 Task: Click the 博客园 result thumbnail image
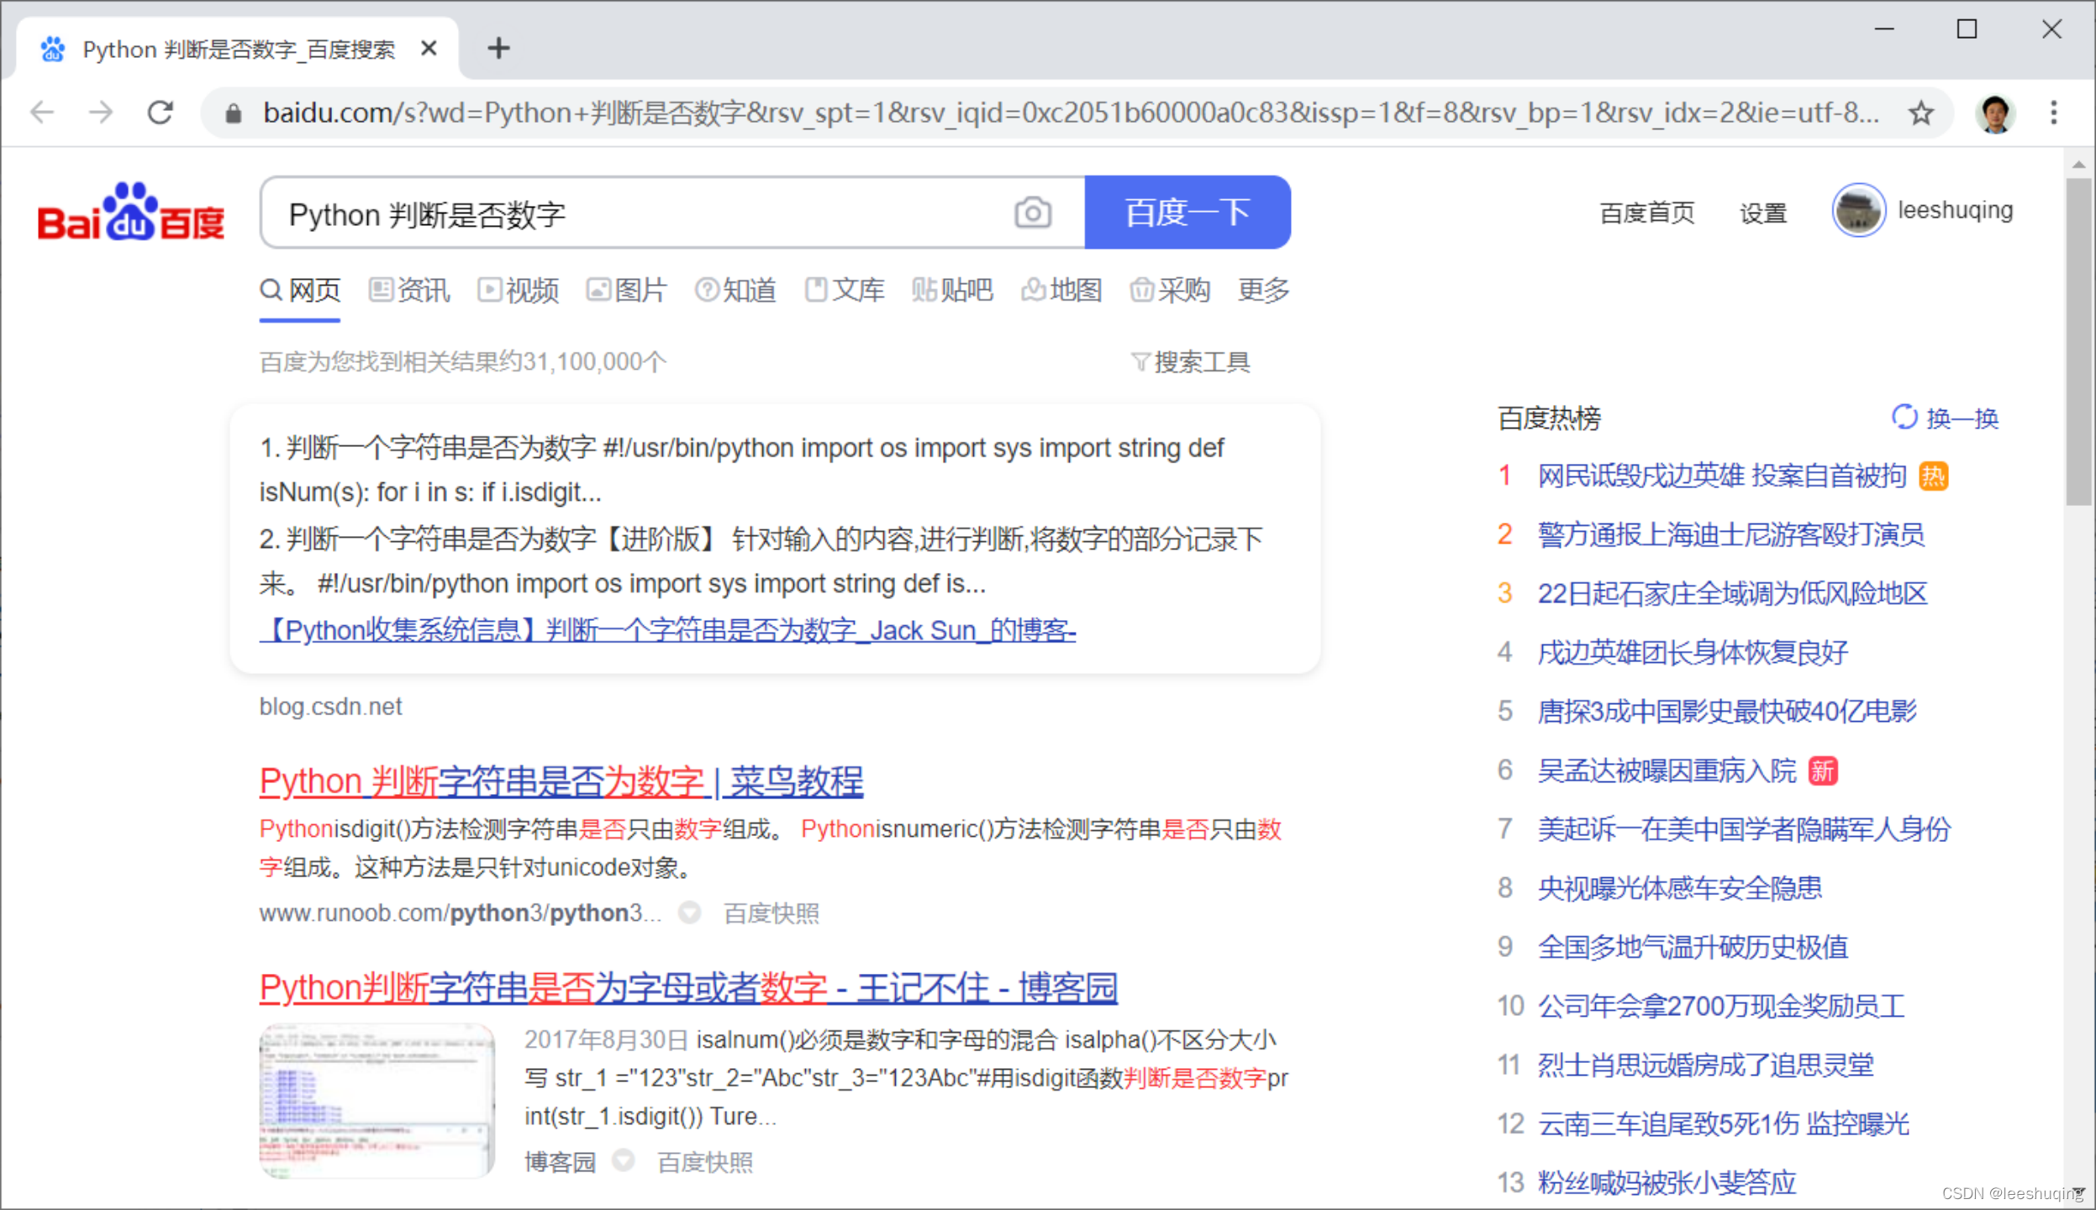coord(377,1099)
